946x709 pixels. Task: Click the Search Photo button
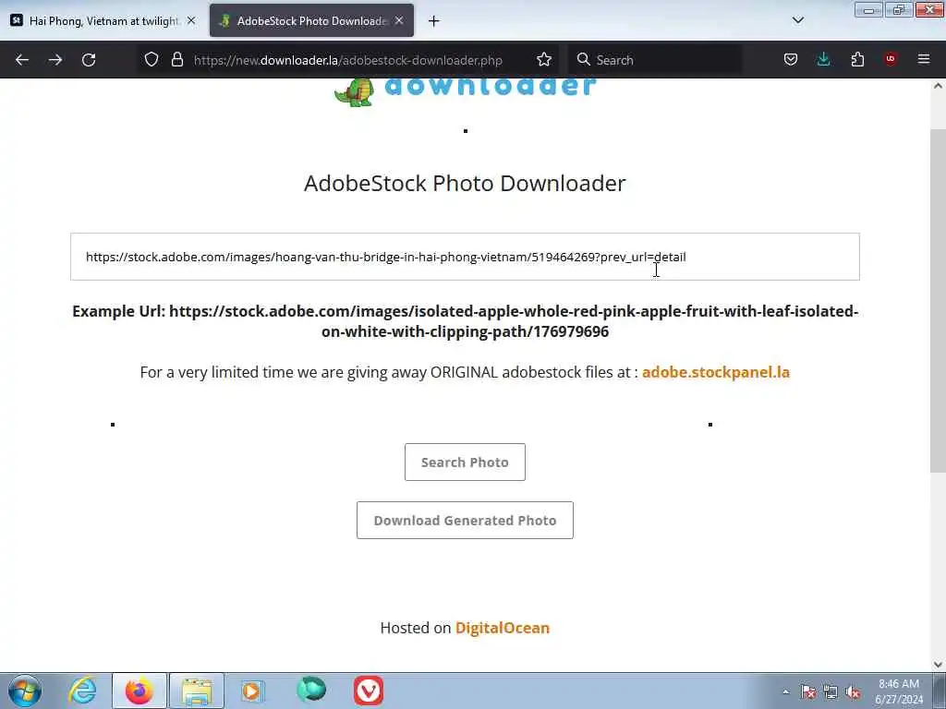(465, 463)
